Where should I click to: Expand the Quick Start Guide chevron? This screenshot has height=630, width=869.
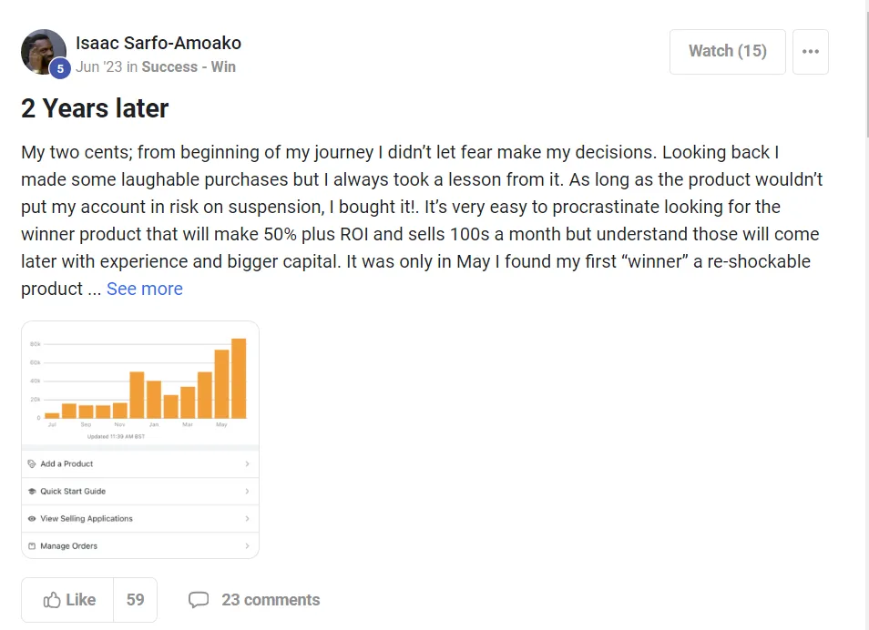click(247, 492)
